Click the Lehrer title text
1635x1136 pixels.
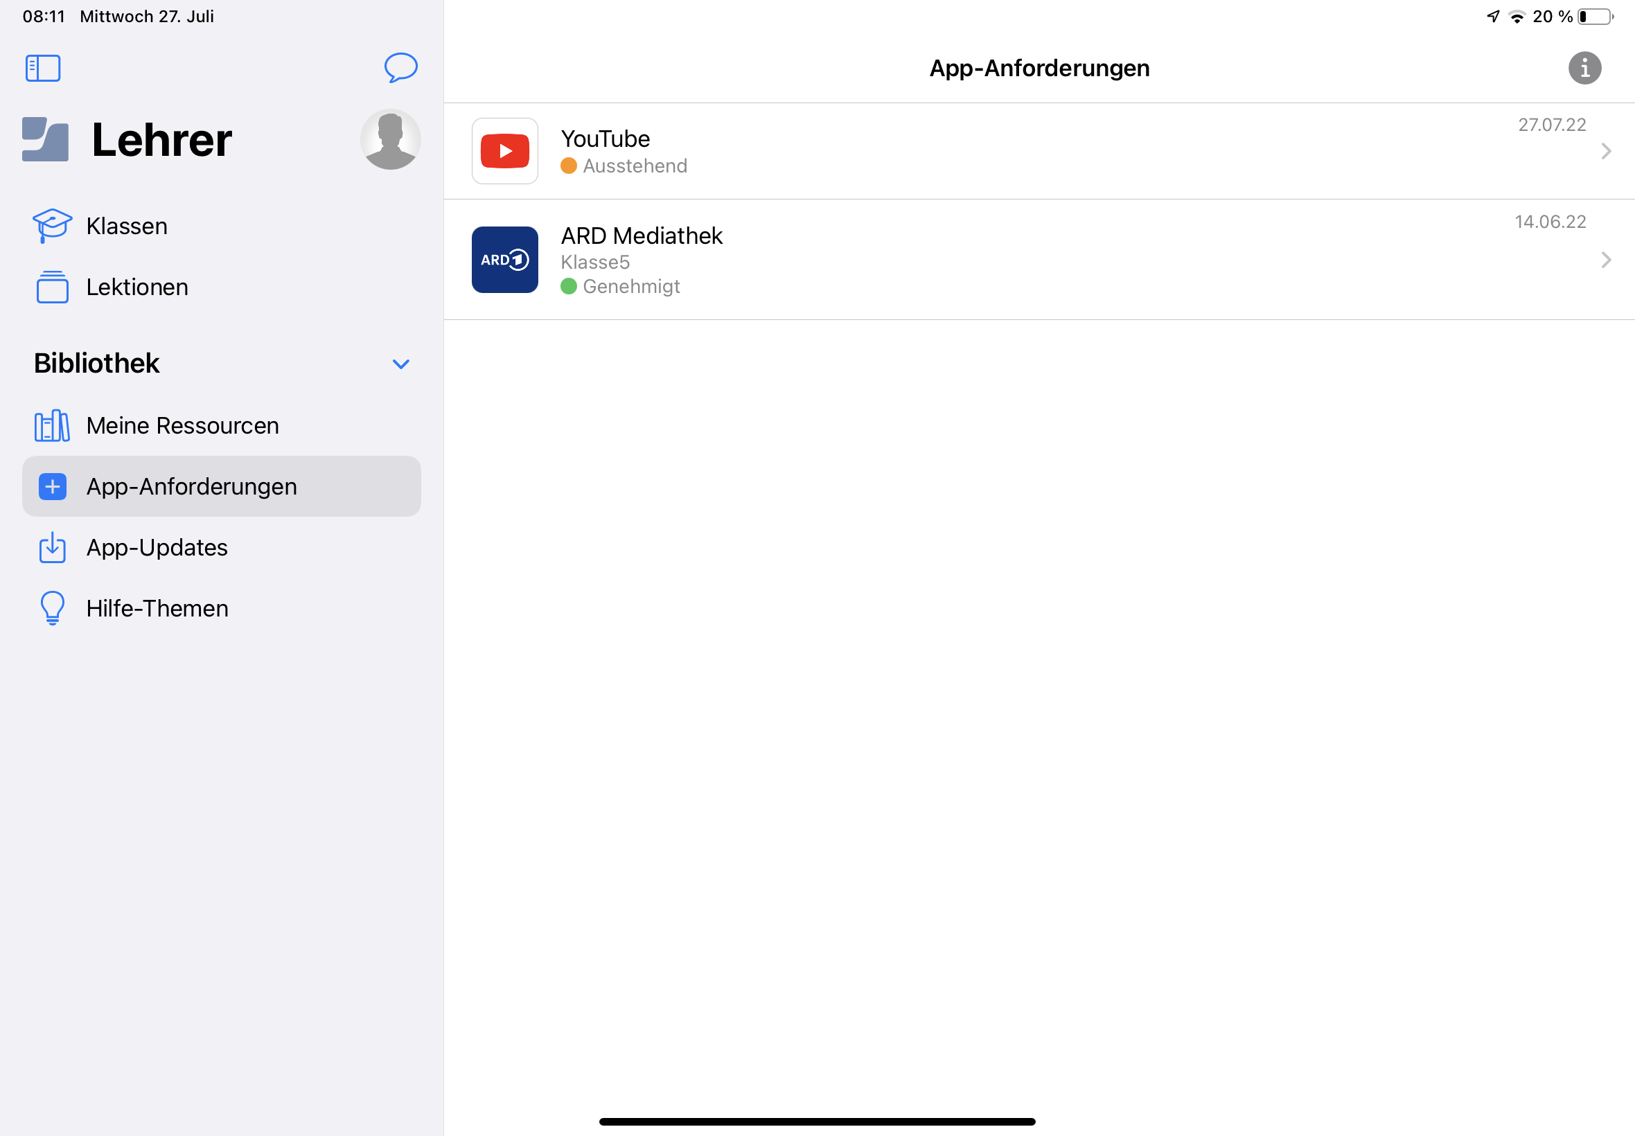(x=161, y=139)
